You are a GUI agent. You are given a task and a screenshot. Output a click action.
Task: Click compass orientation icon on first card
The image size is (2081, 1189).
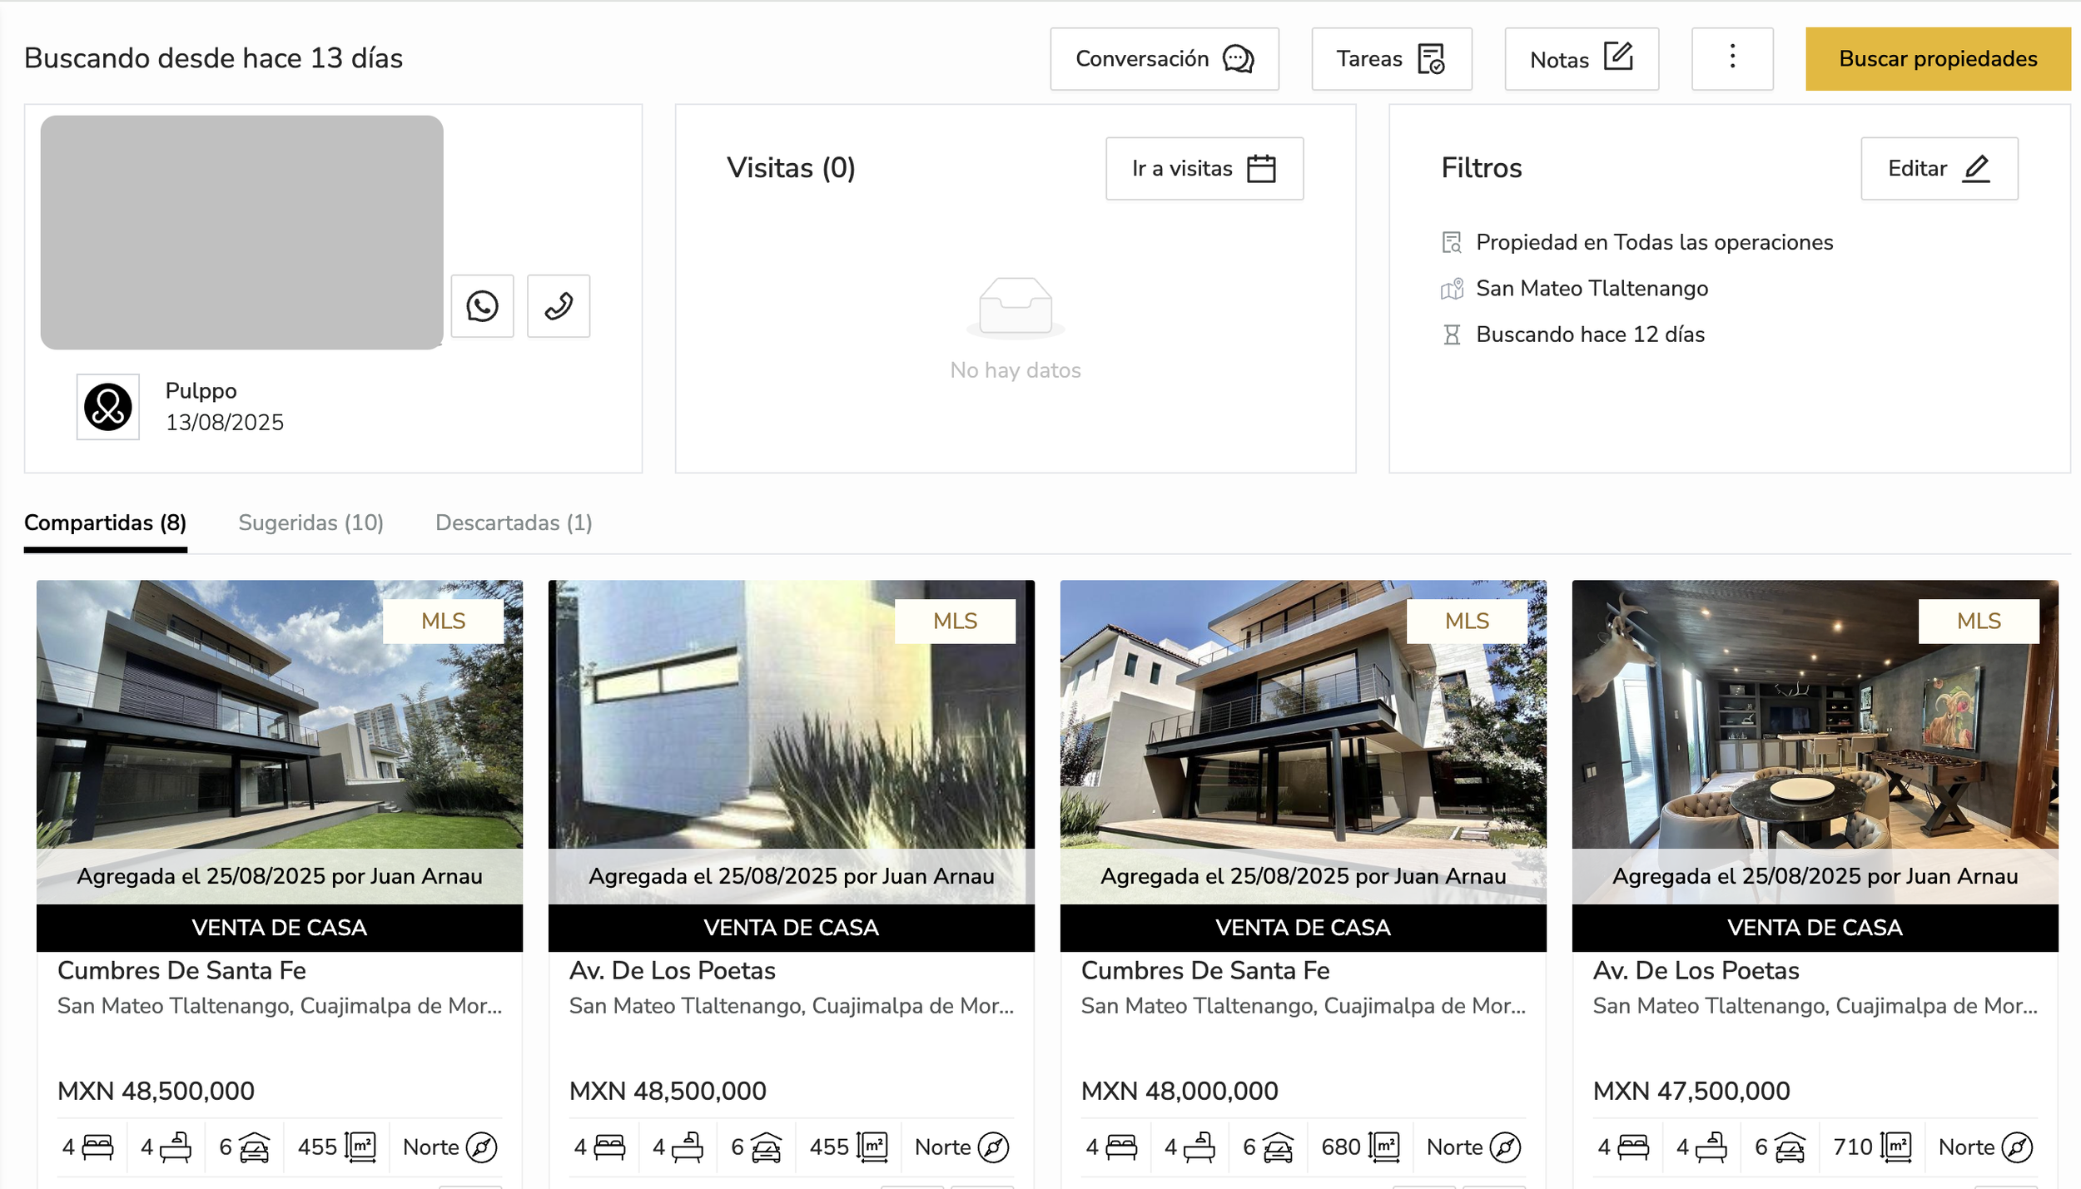click(481, 1147)
